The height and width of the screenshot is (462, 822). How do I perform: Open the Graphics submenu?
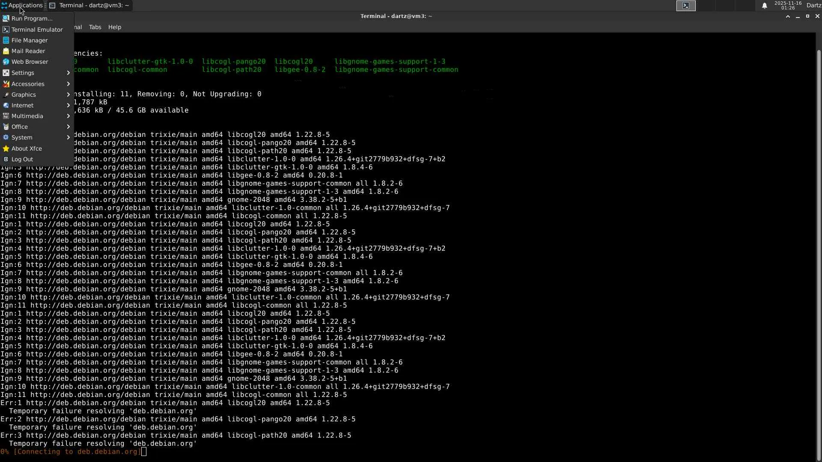(24, 95)
